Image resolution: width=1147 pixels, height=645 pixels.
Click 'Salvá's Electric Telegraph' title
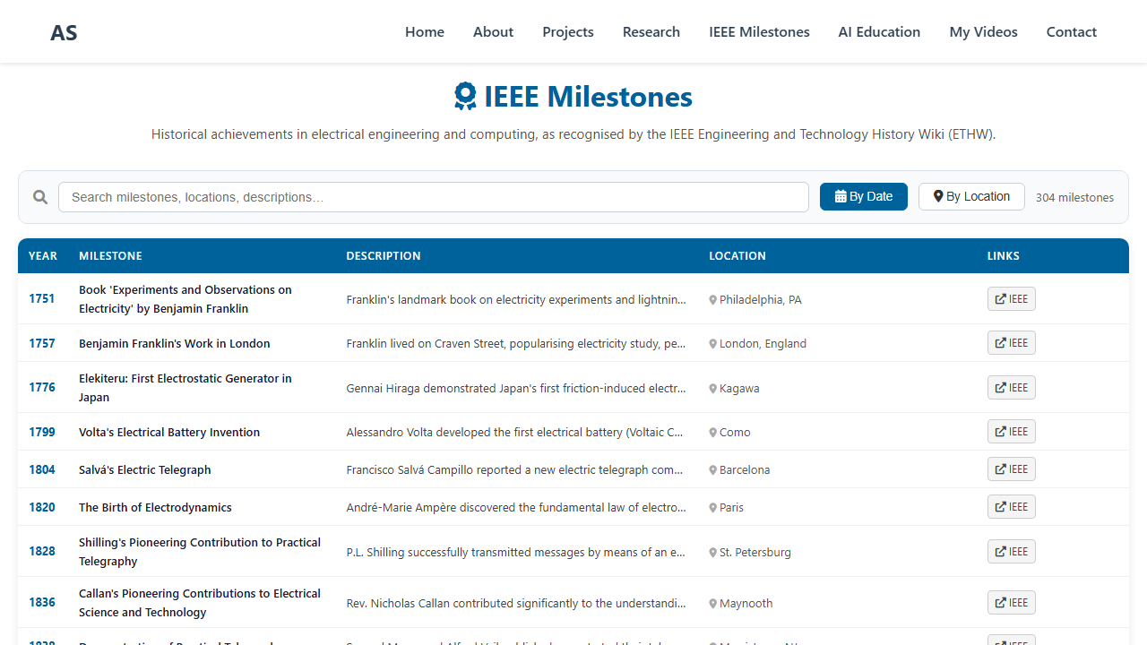click(x=145, y=469)
